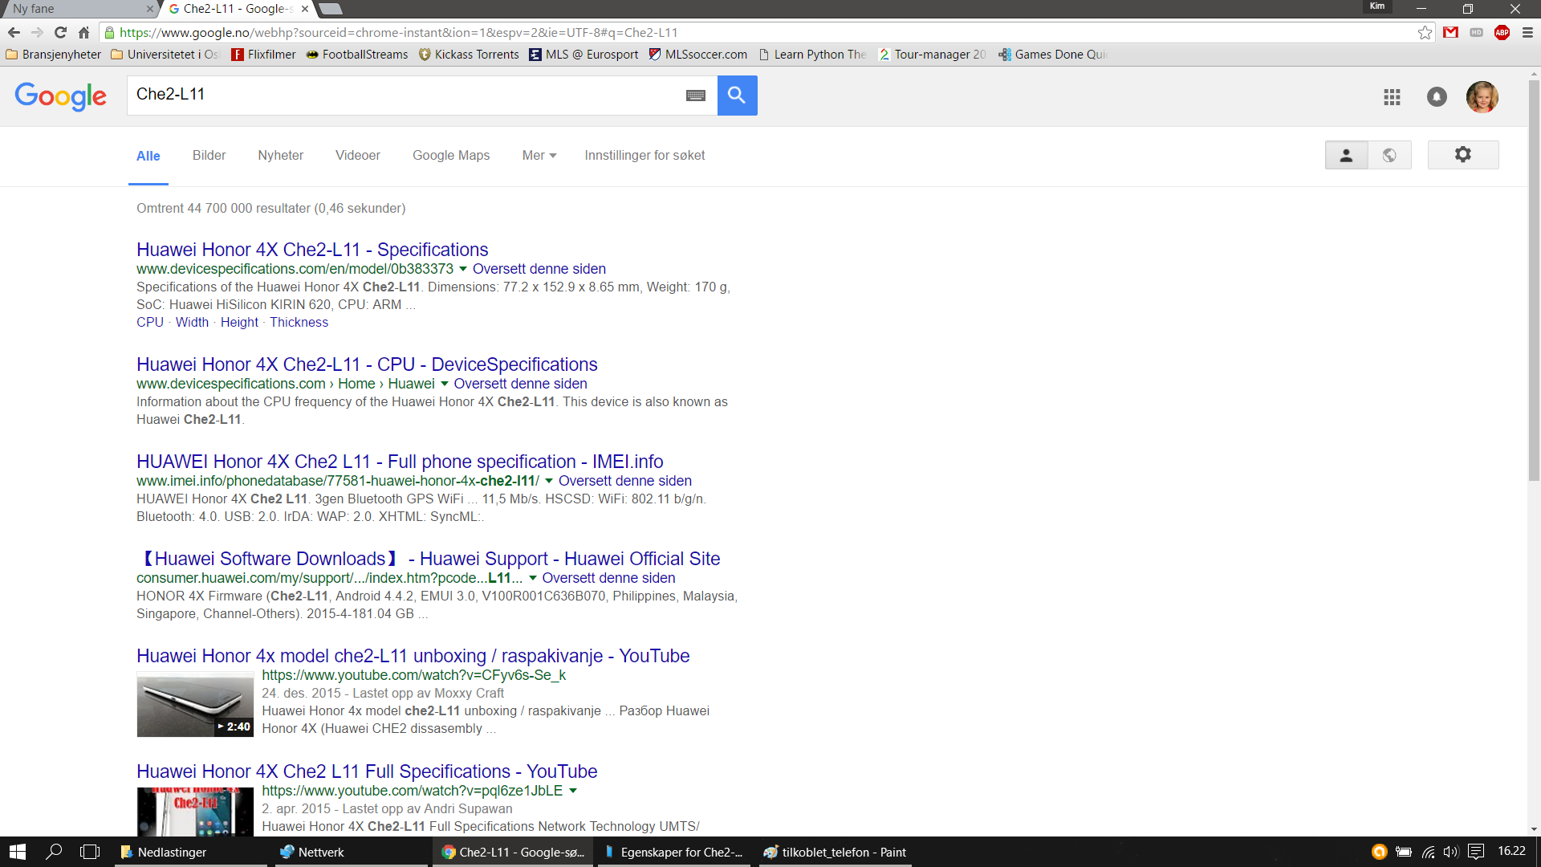Click the on-screen keyboard icon in search box

tap(696, 96)
